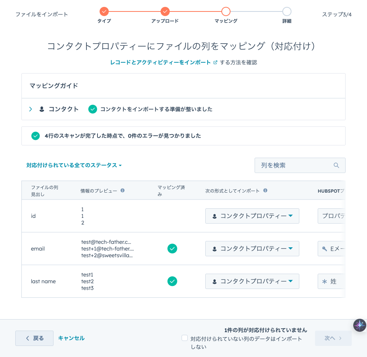Click the email column name cell

point(38,249)
